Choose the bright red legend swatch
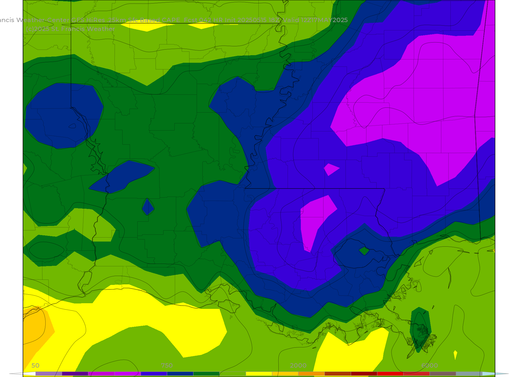This screenshot has height=377, width=518. click(390, 374)
